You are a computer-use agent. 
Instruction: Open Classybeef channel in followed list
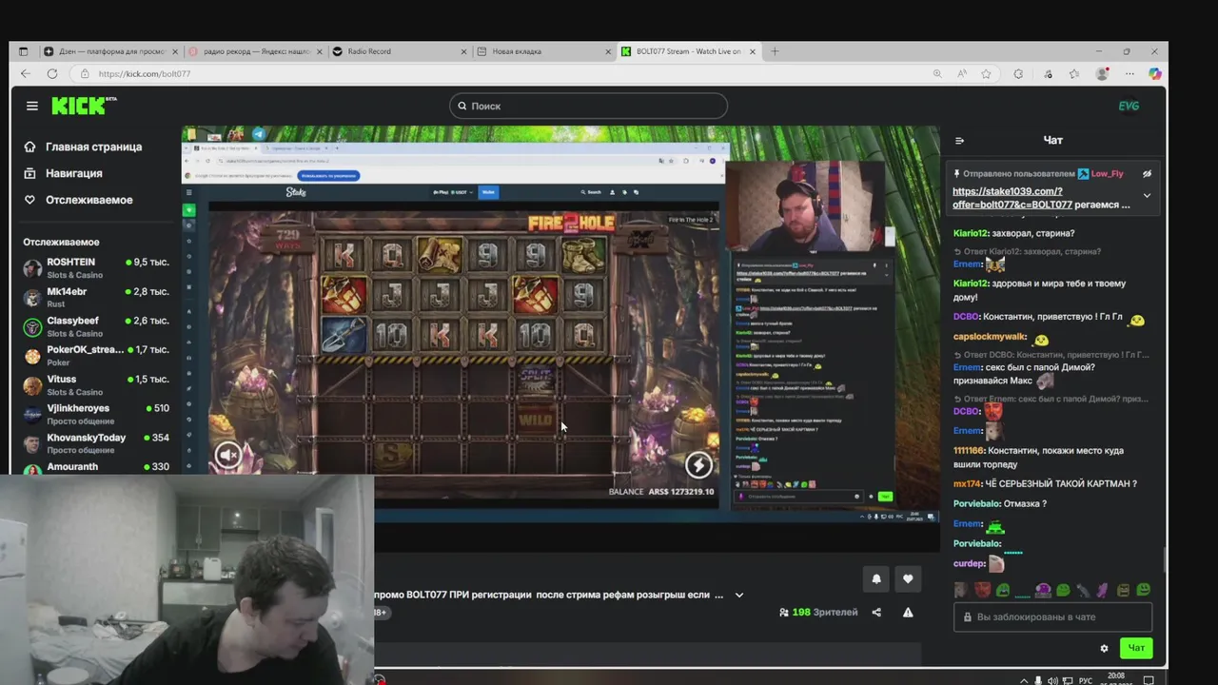pyautogui.click(x=97, y=326)
